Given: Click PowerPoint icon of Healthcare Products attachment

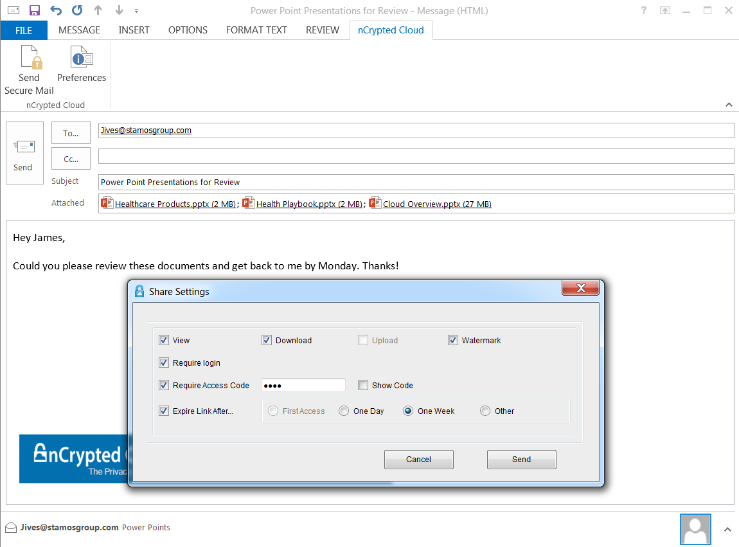Looking at the screenshot, I should click(107, 202).
